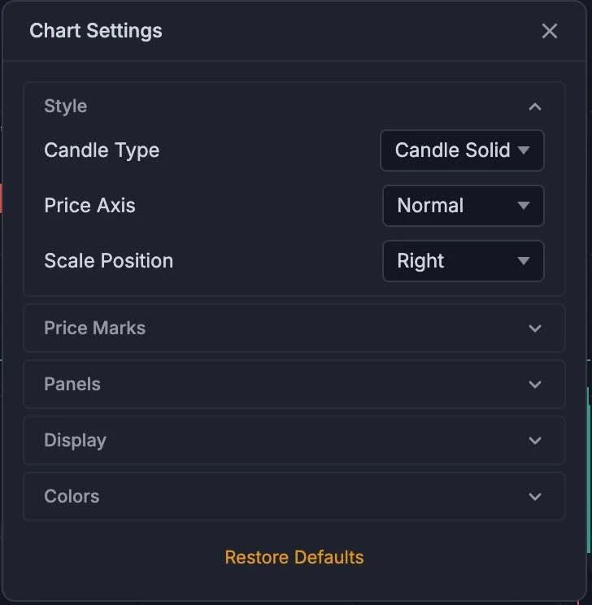
Task: Click the Price Marks chevron icon
Action: point(534,329)
